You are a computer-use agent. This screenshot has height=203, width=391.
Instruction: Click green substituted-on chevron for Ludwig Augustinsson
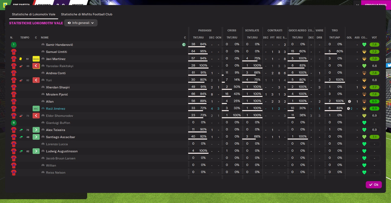(36, 151)
